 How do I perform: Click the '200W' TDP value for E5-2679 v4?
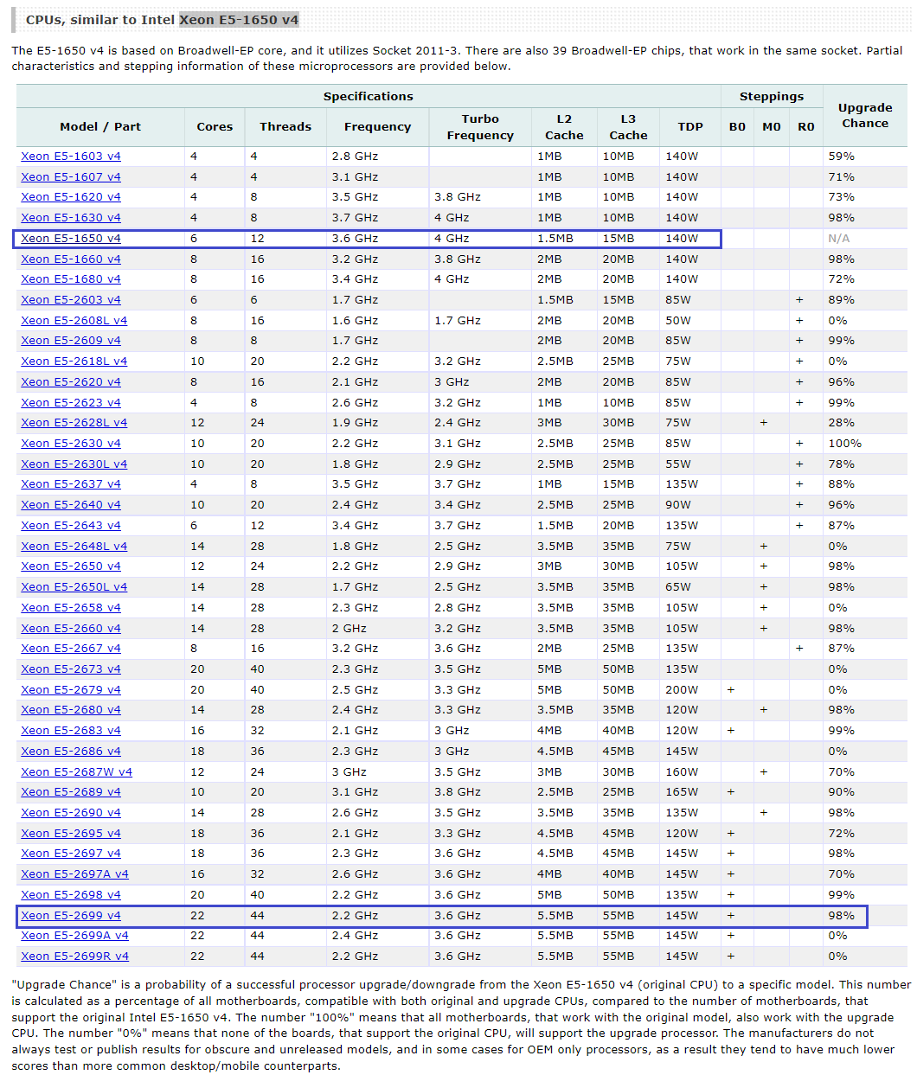click(682, 690)
